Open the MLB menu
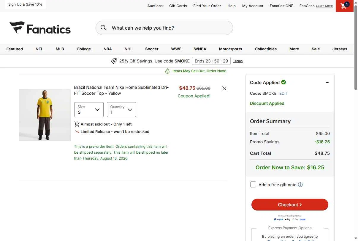Screen dimensions: 358x241 click(x=60, y=49)
